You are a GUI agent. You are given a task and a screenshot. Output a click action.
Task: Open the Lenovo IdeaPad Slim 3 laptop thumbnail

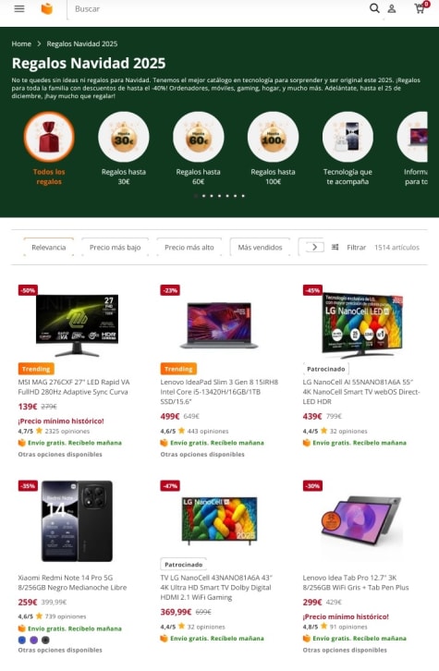219,323
